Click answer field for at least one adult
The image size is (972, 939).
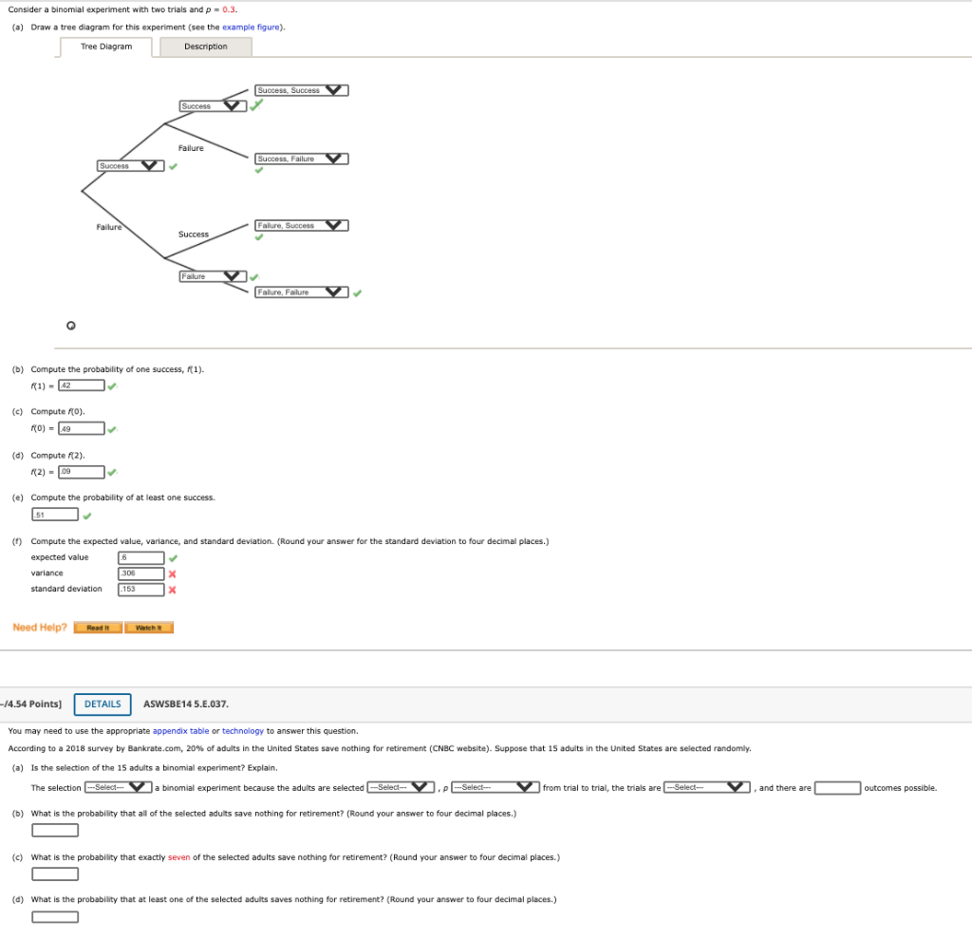click(x=55, y=916)
